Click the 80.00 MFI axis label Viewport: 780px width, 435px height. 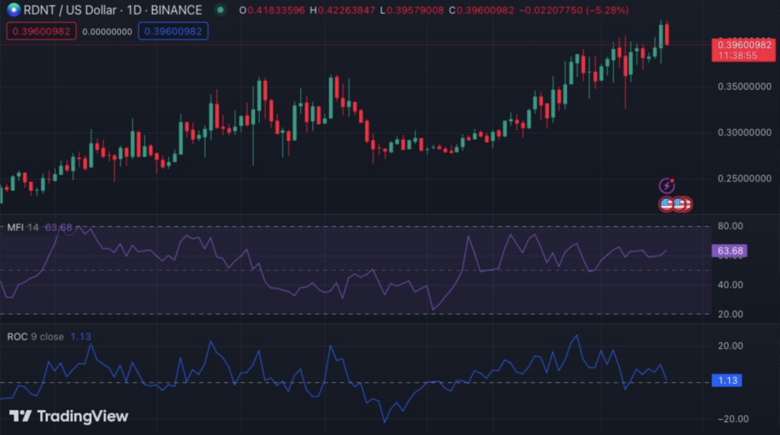click(x=730, y=226)
